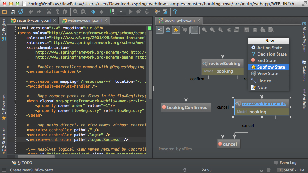Open the Favorites tool window sidebar
The image size is (308, 173).
[x=4, y=107]
